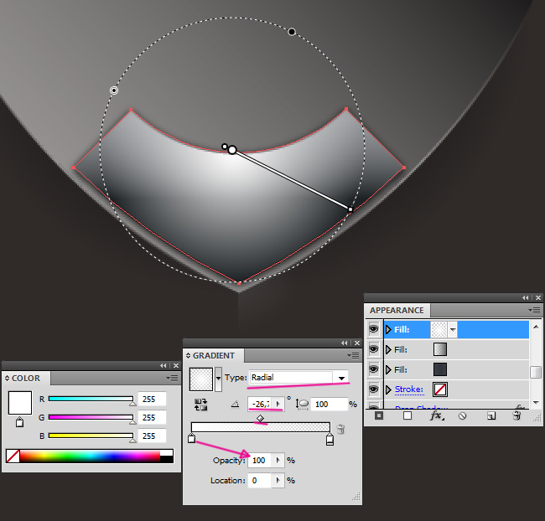Click the None swatch in Color panel
The image size is (545, 521).
click(x=12, y=457)
